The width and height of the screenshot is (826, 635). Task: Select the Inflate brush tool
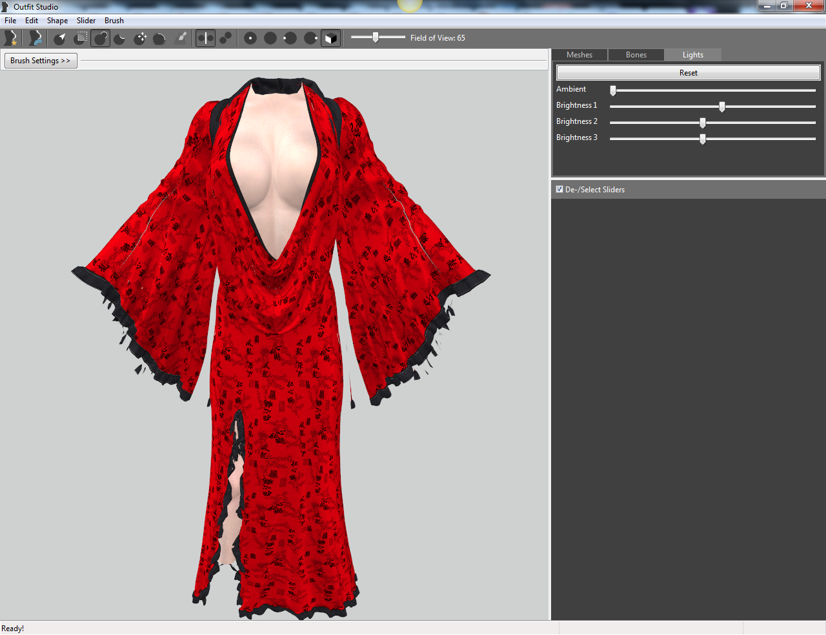click(x=100, y=38)
